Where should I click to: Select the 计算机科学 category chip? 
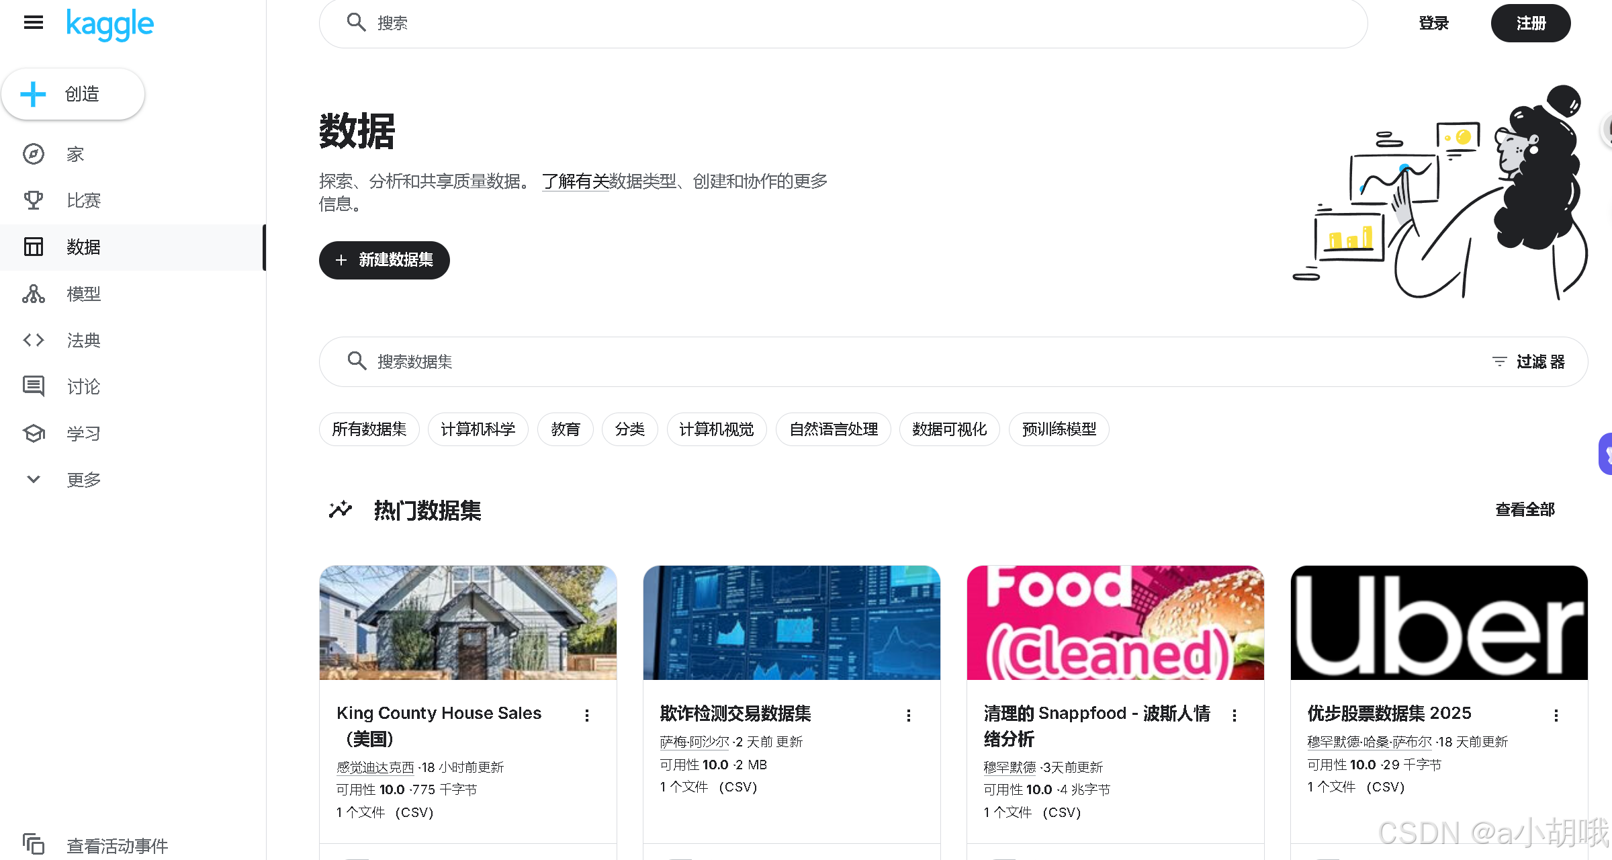coord(478,429)
